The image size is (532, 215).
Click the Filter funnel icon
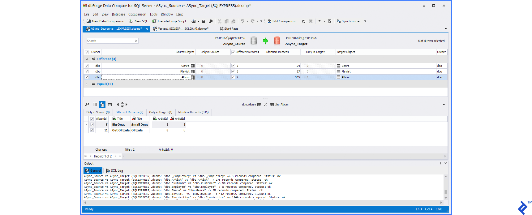(x=320, y=21)
